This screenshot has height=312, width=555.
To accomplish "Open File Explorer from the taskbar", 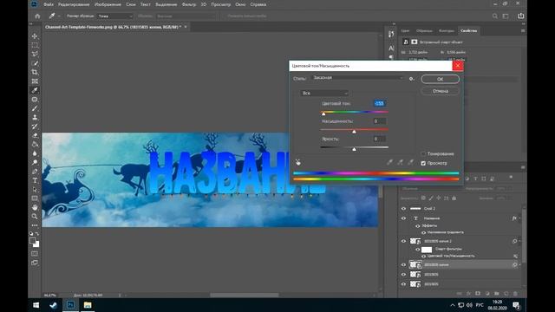I will [x=88, y=305].
